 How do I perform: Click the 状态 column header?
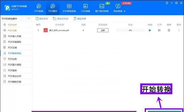coord(130,25)
